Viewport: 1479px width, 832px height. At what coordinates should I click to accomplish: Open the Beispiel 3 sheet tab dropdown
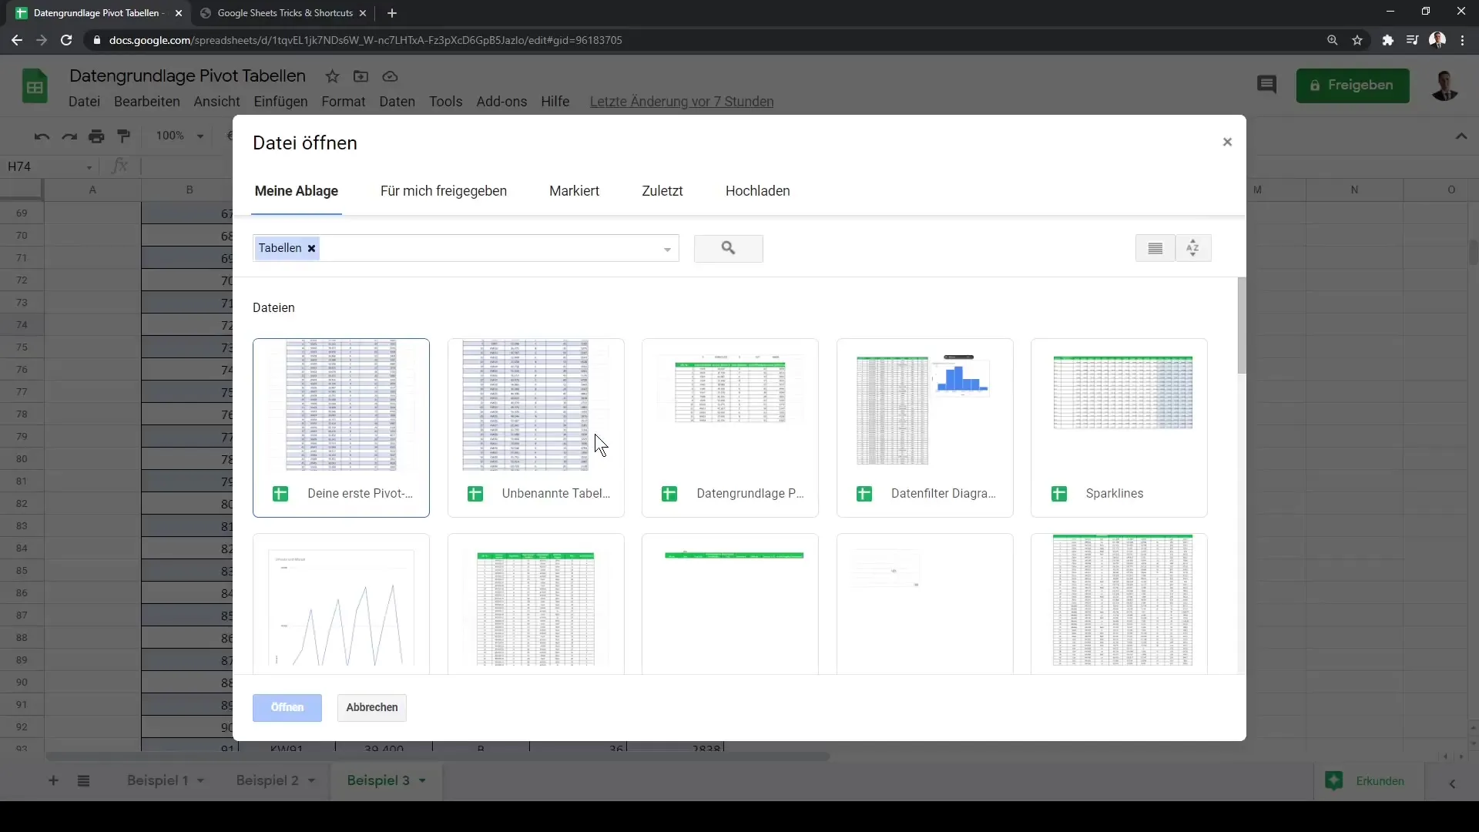pyautogui.click(x=422, y=780)
